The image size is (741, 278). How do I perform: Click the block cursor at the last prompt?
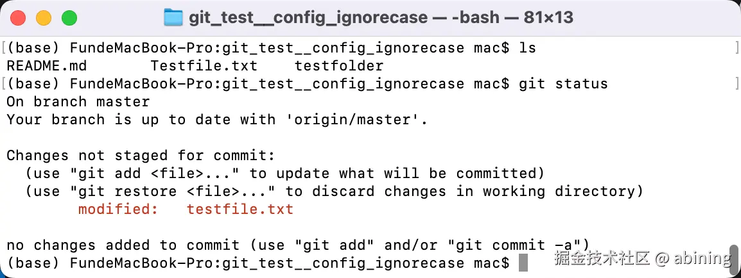click(x=523, y=263)
